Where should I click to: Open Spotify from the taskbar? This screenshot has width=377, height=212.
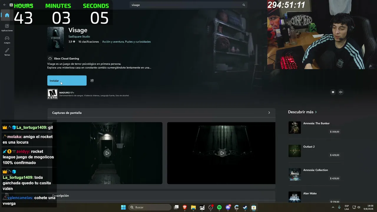(x=219, y=207)
